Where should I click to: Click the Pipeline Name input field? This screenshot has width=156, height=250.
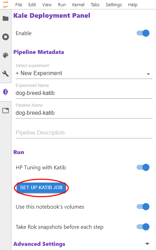coord(84,113)
